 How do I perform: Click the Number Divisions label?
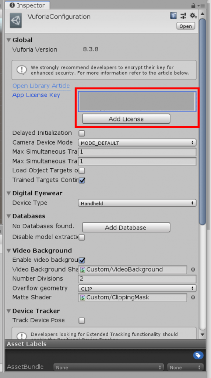click(x=38, y=279)
